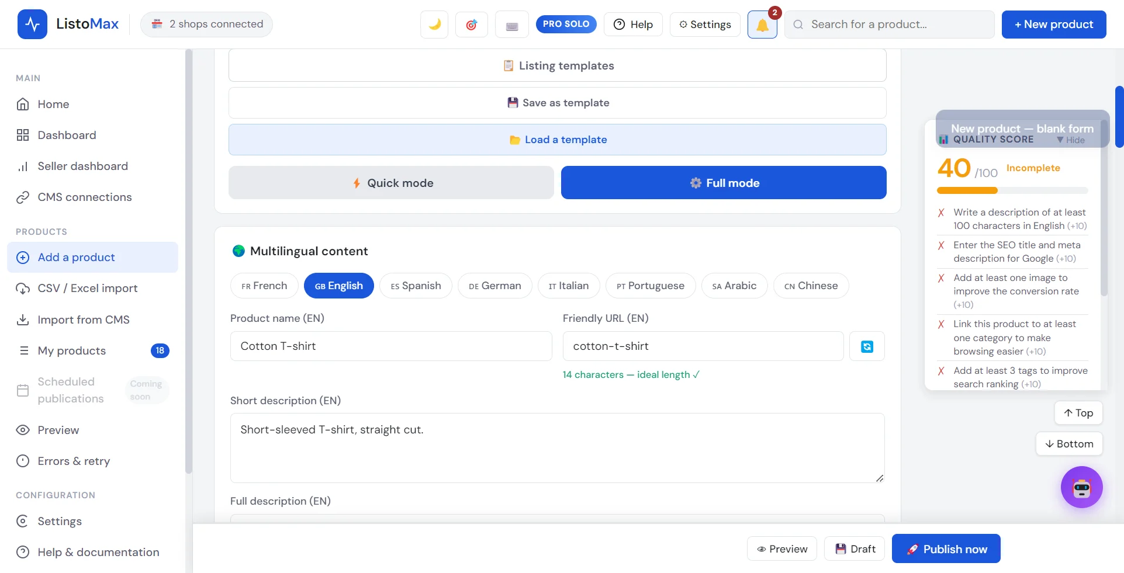Open Home in sidebar

92,104
